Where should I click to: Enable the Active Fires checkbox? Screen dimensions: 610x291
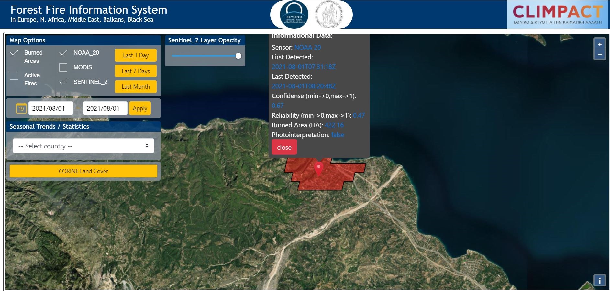click(x=14, y=76)
